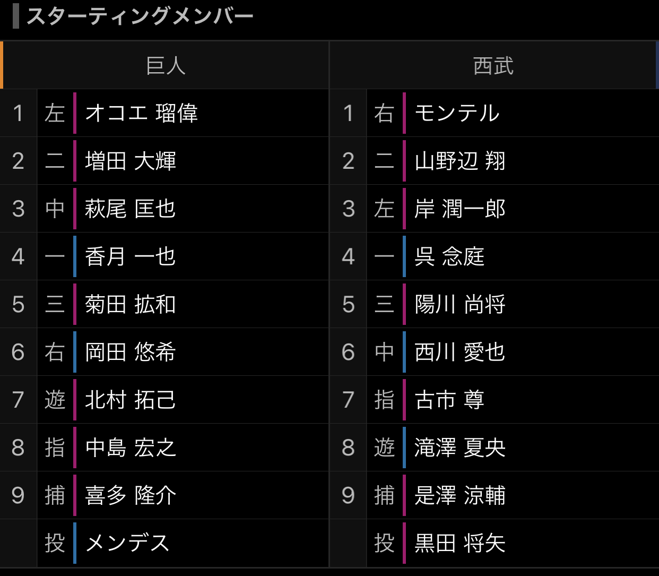The image size is (659, 576).
Task: Click shortstop 北村 拓己
Action: [130, 400]
